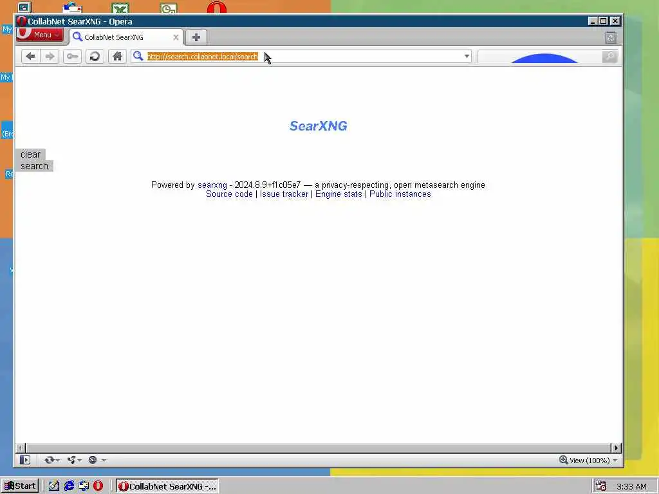Image resolution: width=659 pixels, height=494 pixels.
Task: Click the magnifier icon in the address bar
Action: point(138,56)
